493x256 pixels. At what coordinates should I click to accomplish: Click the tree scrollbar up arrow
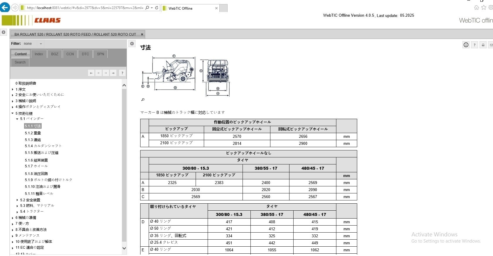click(124, 85)
